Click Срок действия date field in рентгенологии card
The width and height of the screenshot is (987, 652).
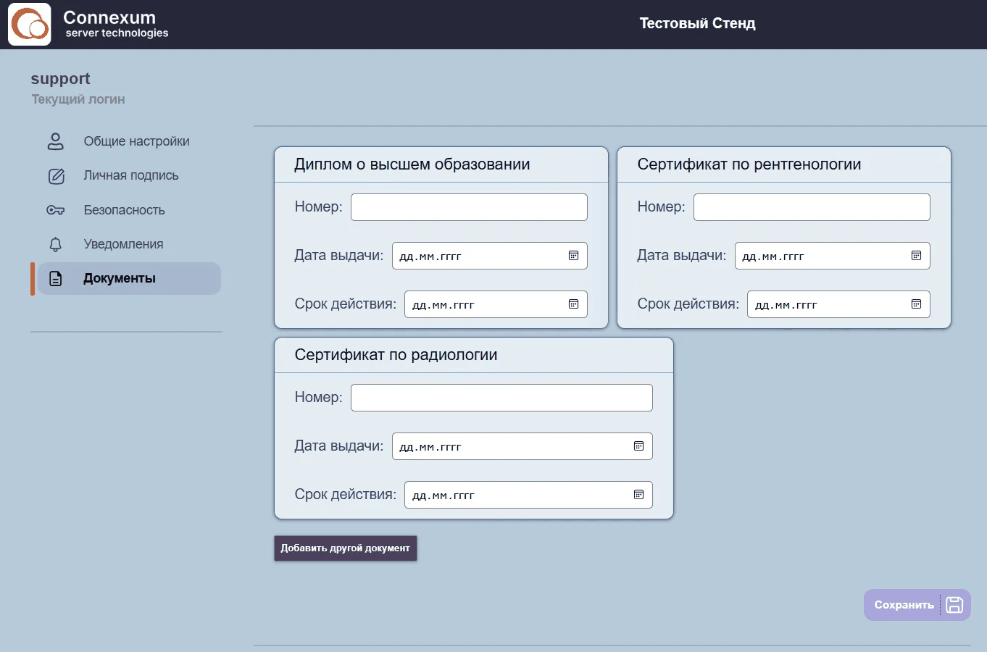pos(838,304)
